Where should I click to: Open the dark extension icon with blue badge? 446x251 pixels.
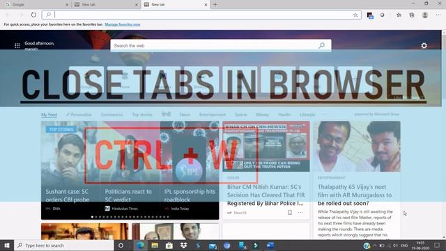(370, 15)
